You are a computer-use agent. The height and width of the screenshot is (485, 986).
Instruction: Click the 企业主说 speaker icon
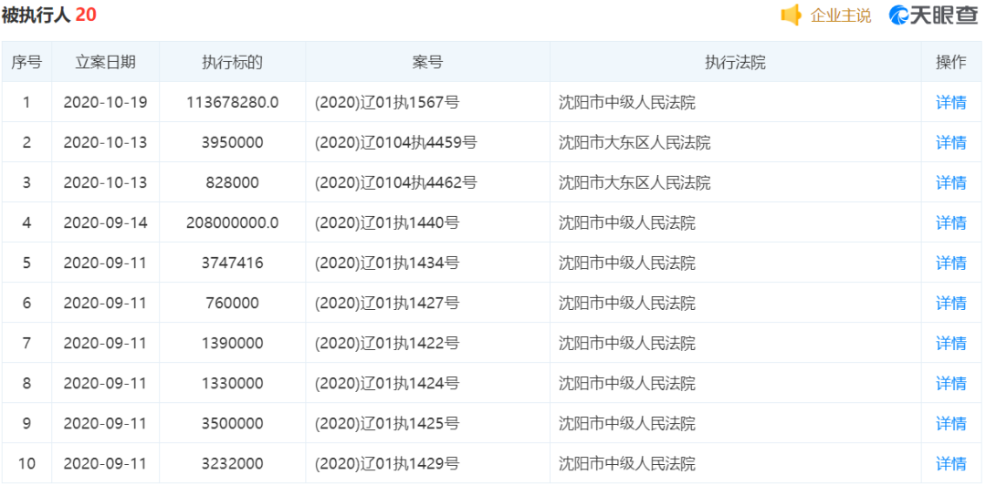(791, 15)
